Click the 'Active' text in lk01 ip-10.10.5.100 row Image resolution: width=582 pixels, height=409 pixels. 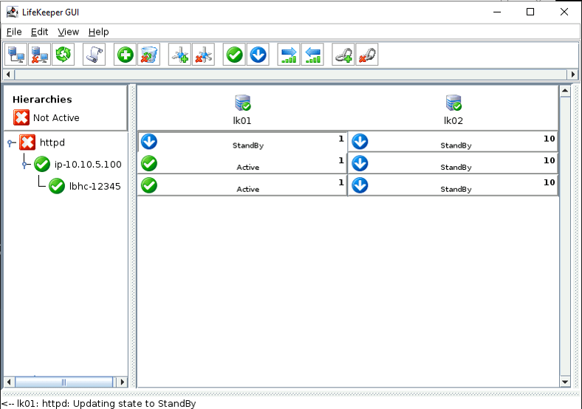[248, 168]
